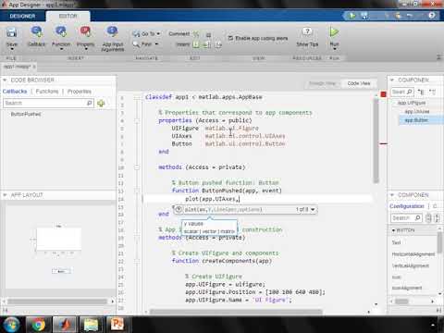
Task: Select ButtonPushed callback in the list
Action: (26, 114)
